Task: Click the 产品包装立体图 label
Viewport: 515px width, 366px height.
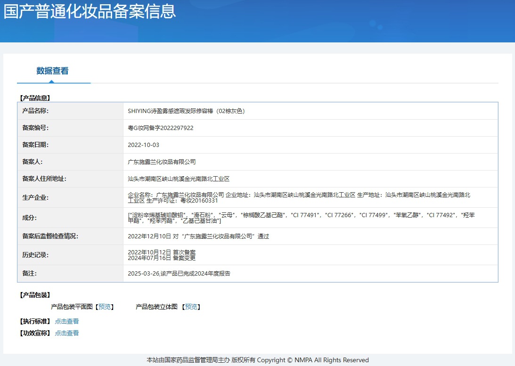Action: [x=156, y=307]
